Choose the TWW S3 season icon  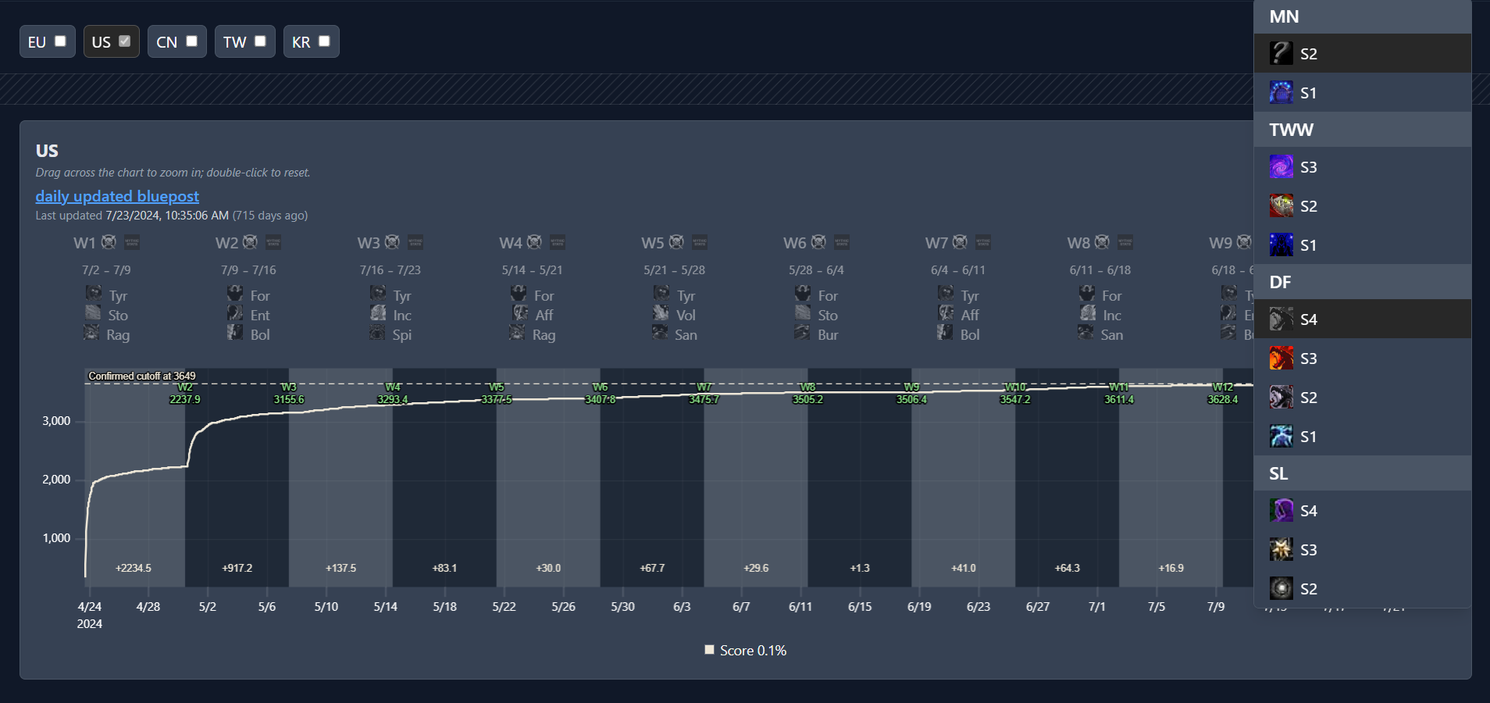1281,166
